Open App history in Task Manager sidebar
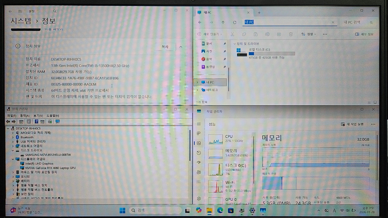 pos(199,153)
